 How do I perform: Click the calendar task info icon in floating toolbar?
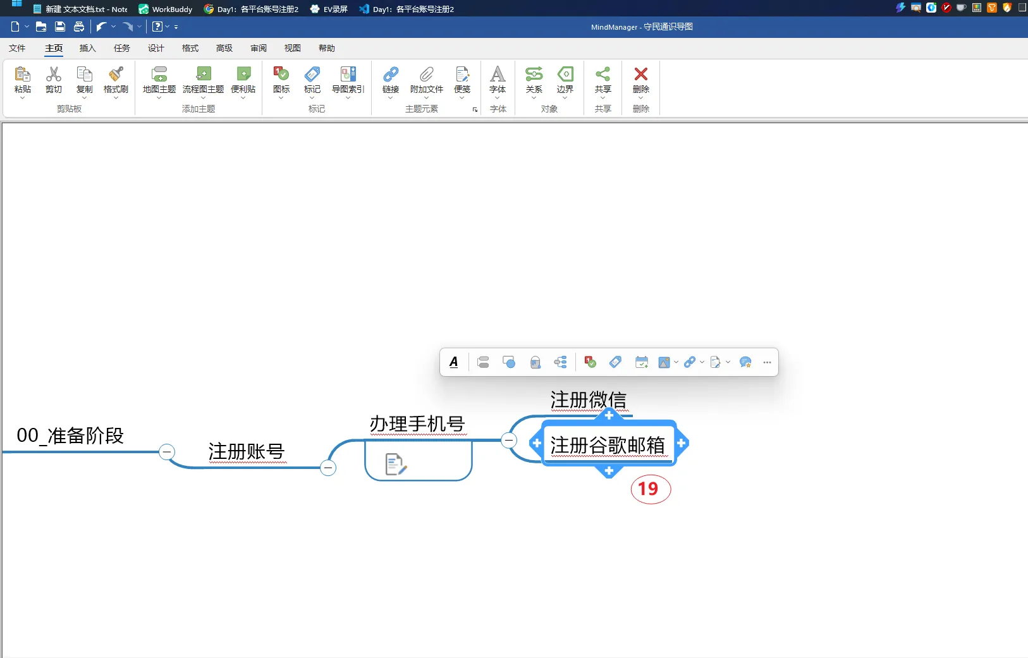pyautogui.click(x=642, y=362)
